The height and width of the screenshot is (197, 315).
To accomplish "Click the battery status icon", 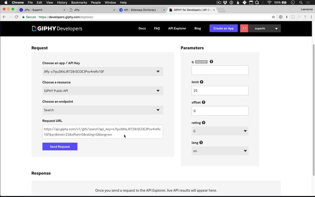I will point(284,2).
